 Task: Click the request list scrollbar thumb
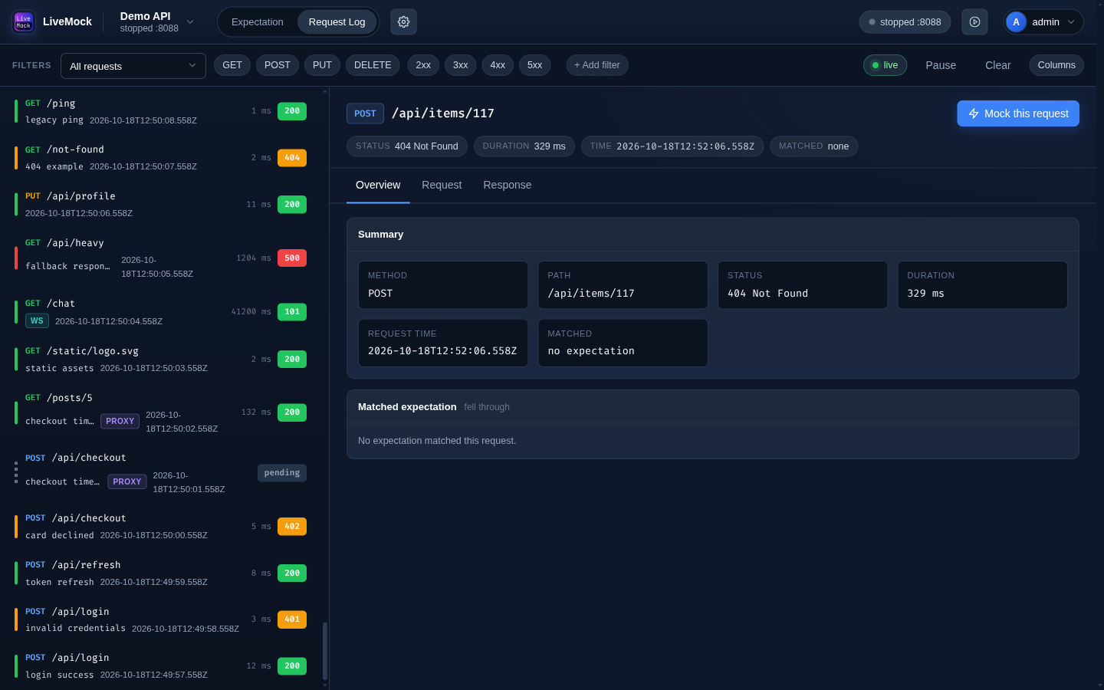[x=325, y=651]
